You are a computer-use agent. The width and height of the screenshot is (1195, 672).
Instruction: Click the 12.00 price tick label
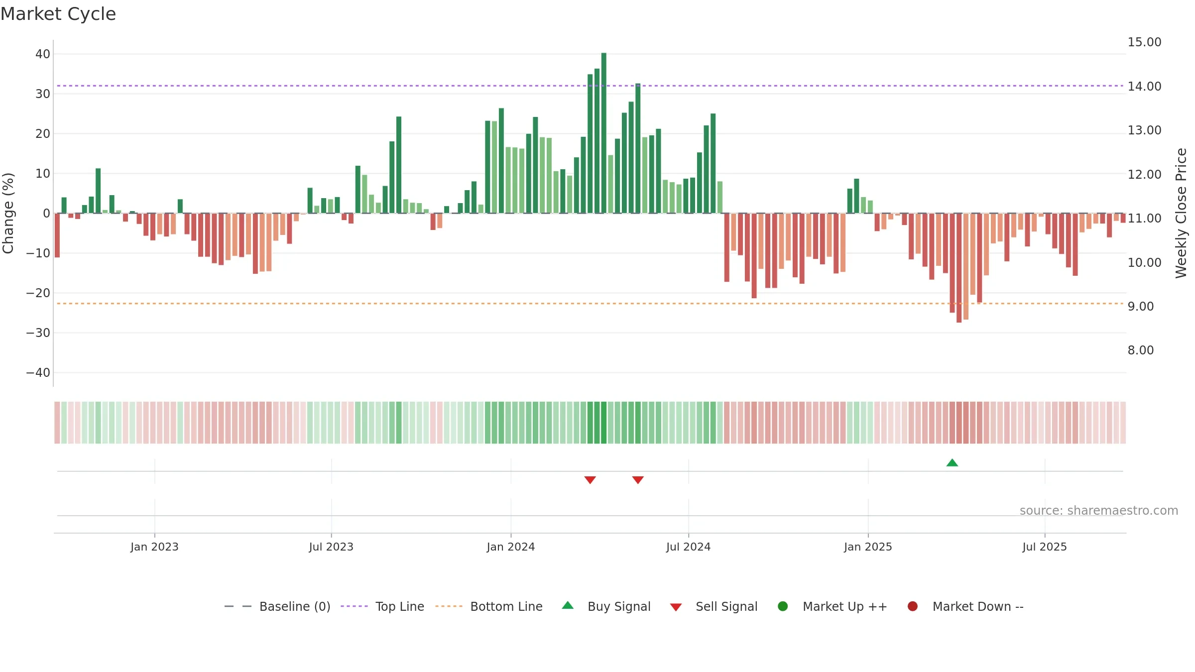point(1144,174)
